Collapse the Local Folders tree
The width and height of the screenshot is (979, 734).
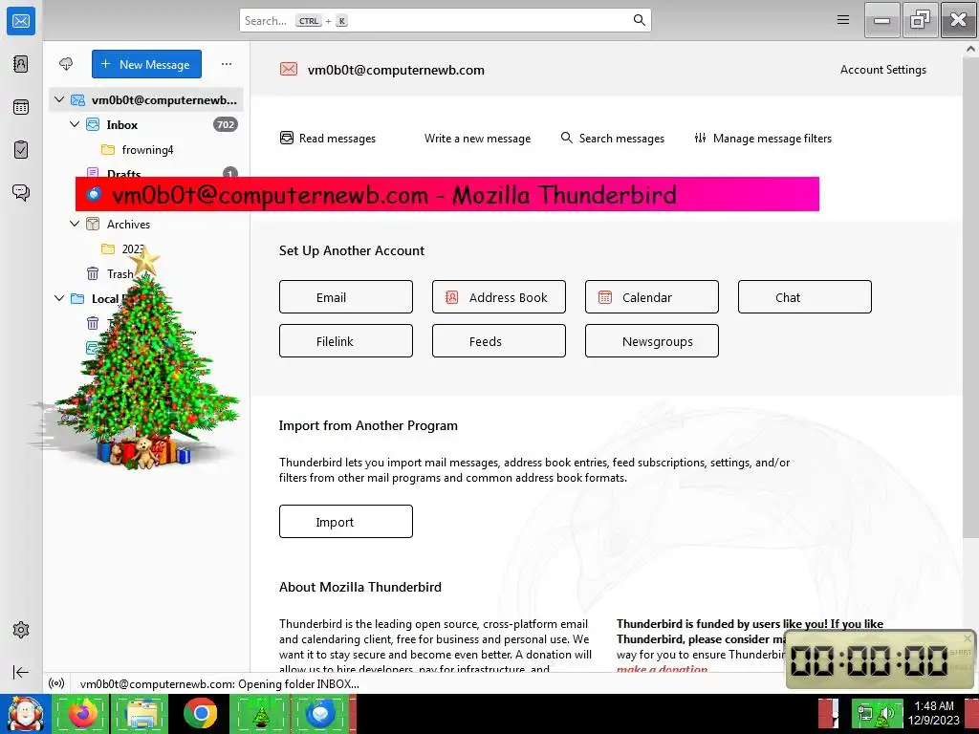tap(59, 298)
